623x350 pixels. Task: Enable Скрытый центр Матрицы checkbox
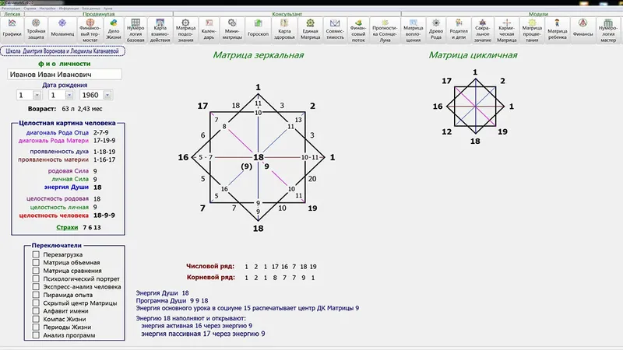pyautogui.click(x=36, y=303)
